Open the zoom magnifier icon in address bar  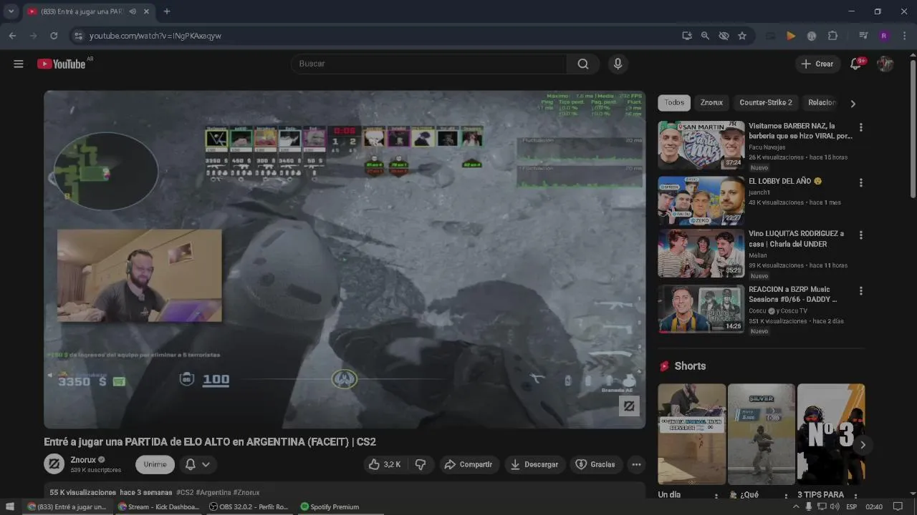point(705,36)
